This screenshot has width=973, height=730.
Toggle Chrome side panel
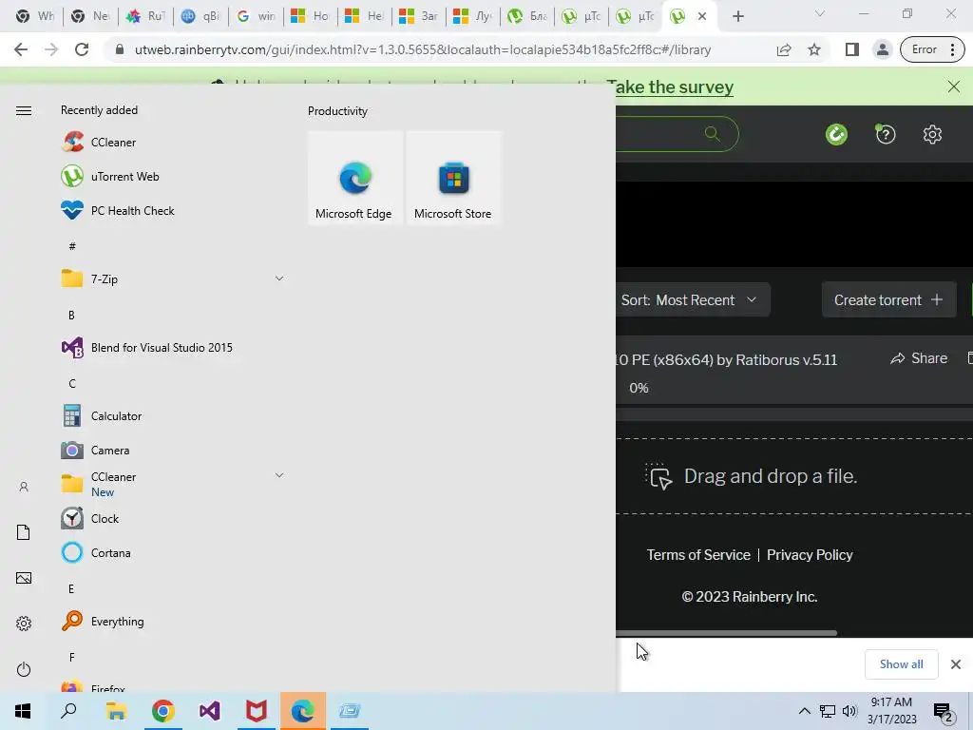[x=852, y=49]
